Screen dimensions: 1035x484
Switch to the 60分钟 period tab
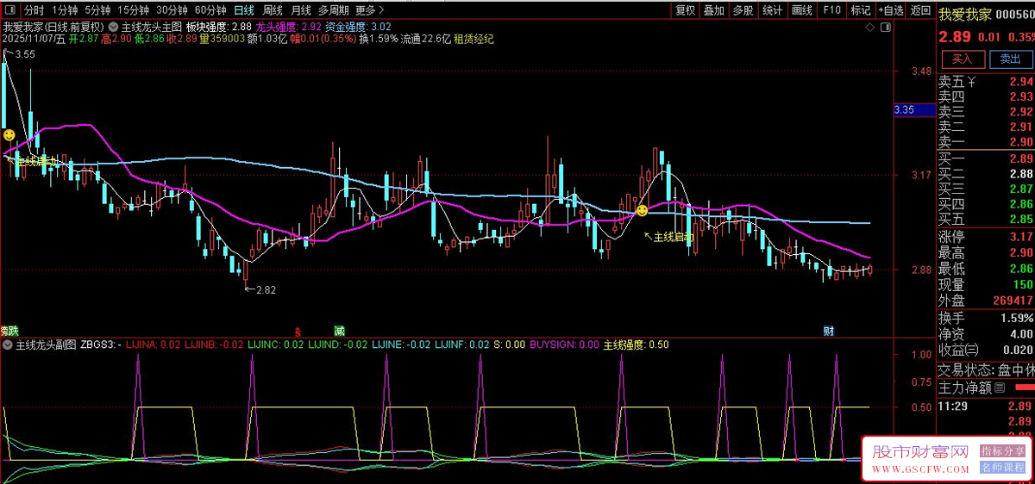click(210, 10)
